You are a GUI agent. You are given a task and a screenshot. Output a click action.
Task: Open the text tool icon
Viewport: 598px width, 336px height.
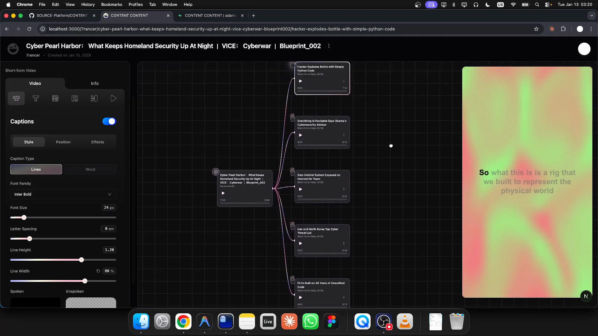point(36,98)
